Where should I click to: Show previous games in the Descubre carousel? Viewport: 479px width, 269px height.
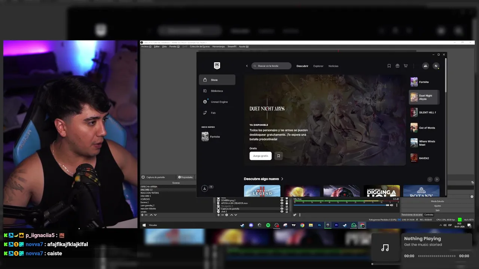[430, 179]
